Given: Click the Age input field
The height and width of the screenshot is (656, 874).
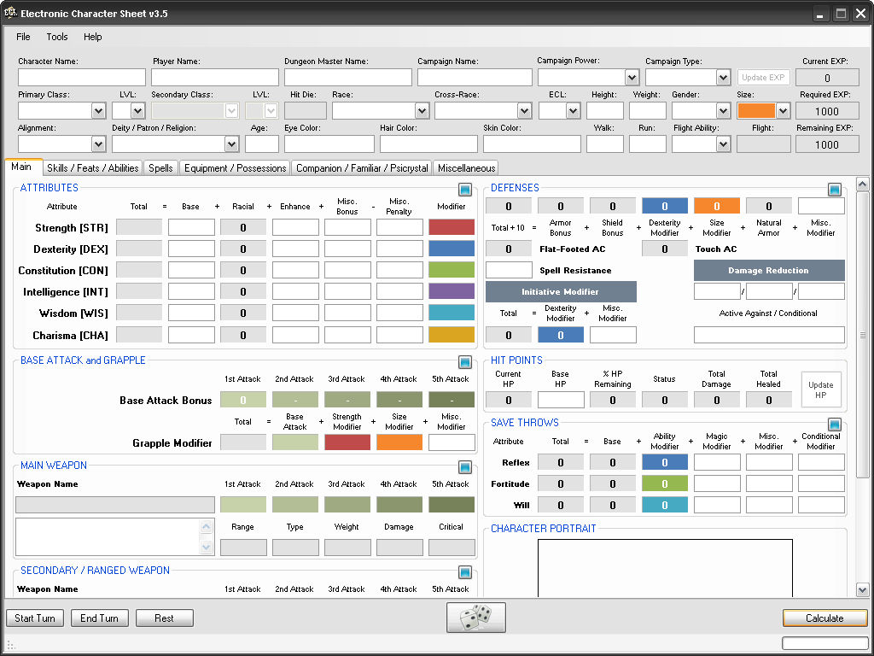Looking at the screenshot, I should click(x=261, y=144).
